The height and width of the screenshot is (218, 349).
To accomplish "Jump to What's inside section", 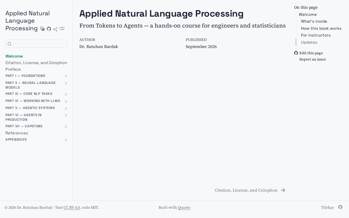I will (x=314, y=21).
